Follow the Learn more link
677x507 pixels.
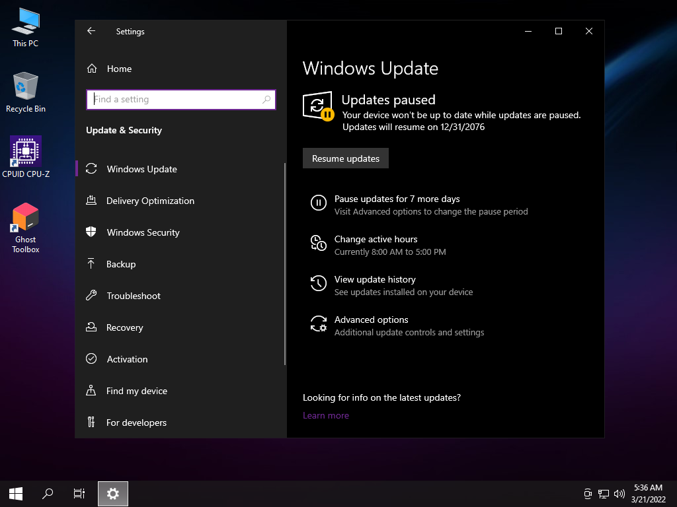pos(326,415)
